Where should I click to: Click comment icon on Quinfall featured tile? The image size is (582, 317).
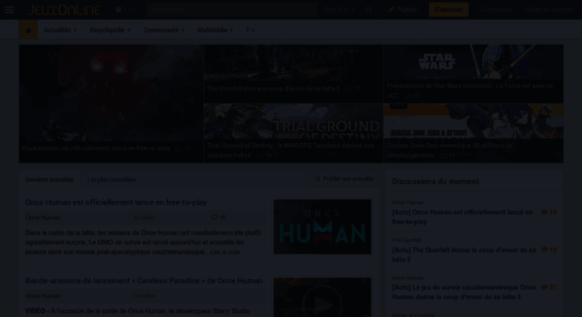[x=349, y=88]
